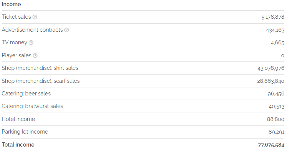
Task: Click the Total income label
Action: [x=18, y=145]
